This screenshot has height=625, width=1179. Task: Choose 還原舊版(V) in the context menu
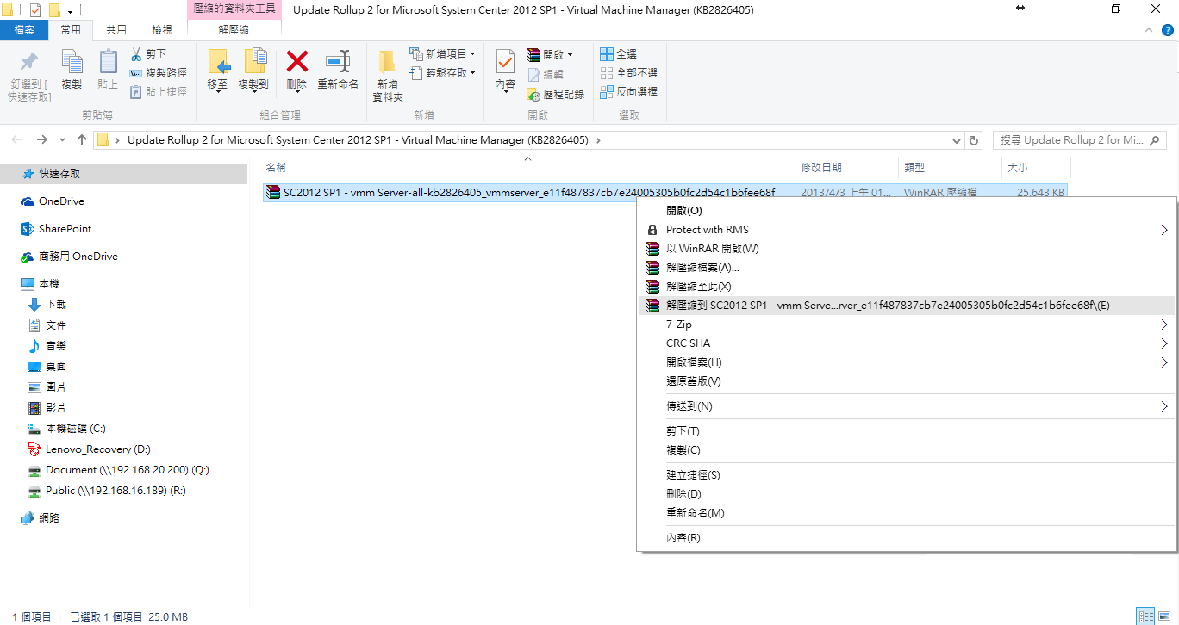[907, 381]
